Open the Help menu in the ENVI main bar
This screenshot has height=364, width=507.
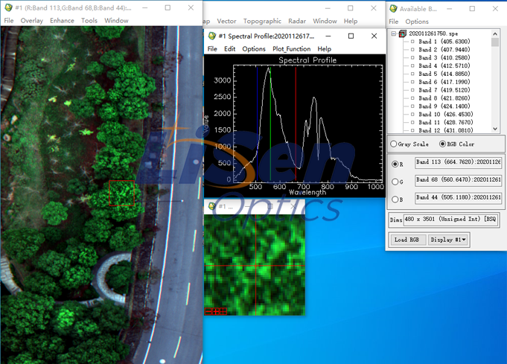pos(351,21)
